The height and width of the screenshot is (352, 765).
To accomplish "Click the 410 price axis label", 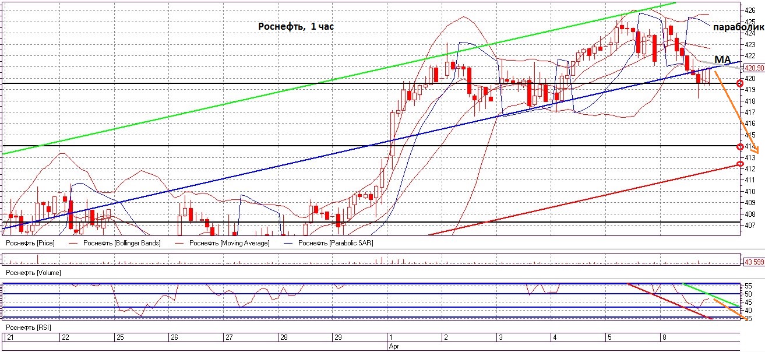I will (750, 191).
